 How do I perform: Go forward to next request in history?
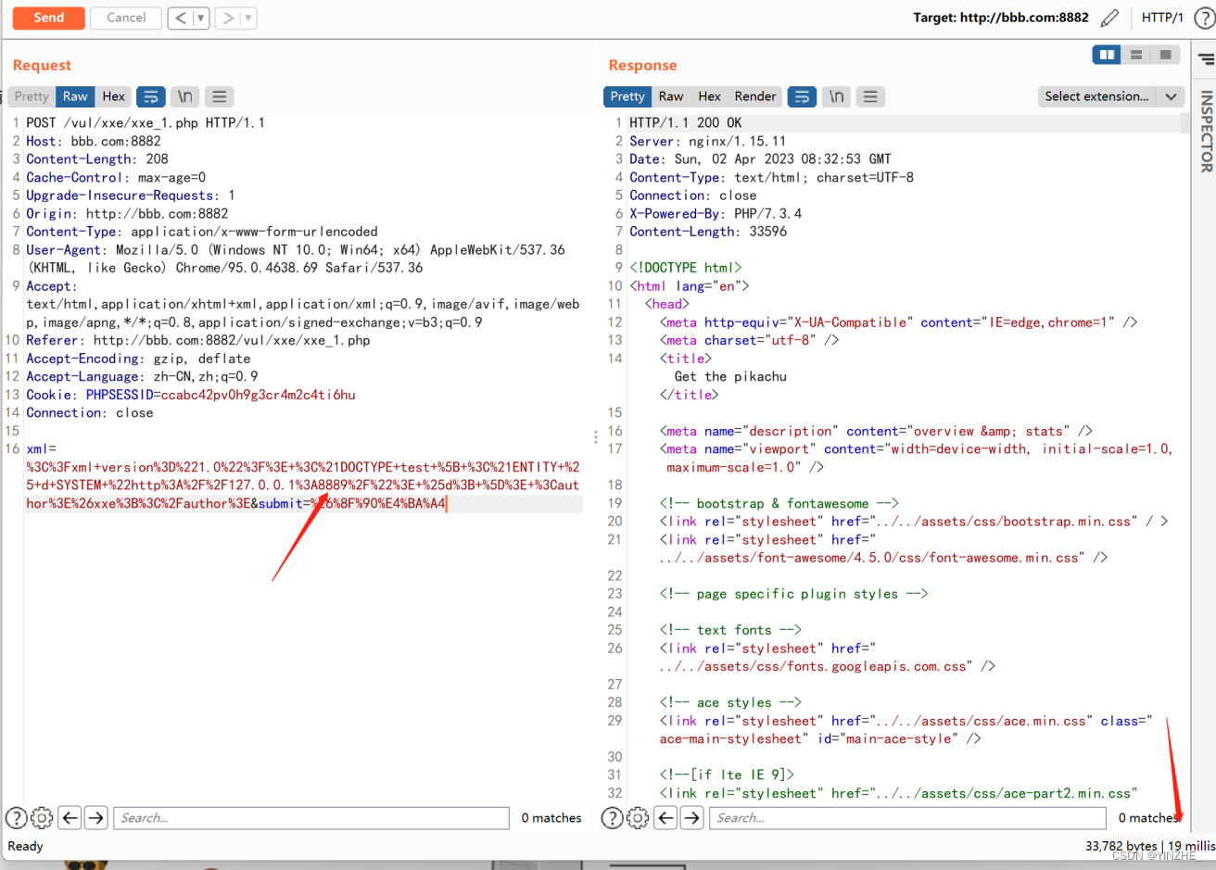pyautogui.click(x=228, y=18)
